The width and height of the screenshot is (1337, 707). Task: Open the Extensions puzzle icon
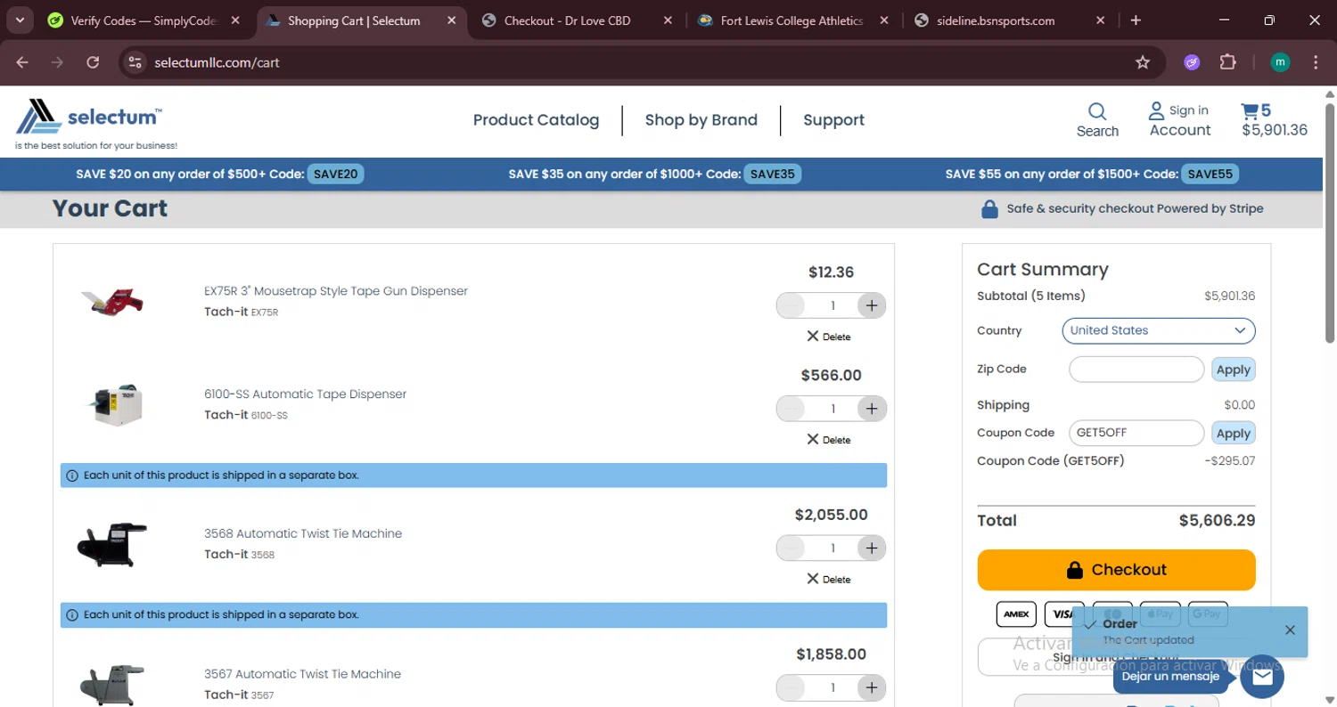pyautogui.click(x=1228, y=62)
